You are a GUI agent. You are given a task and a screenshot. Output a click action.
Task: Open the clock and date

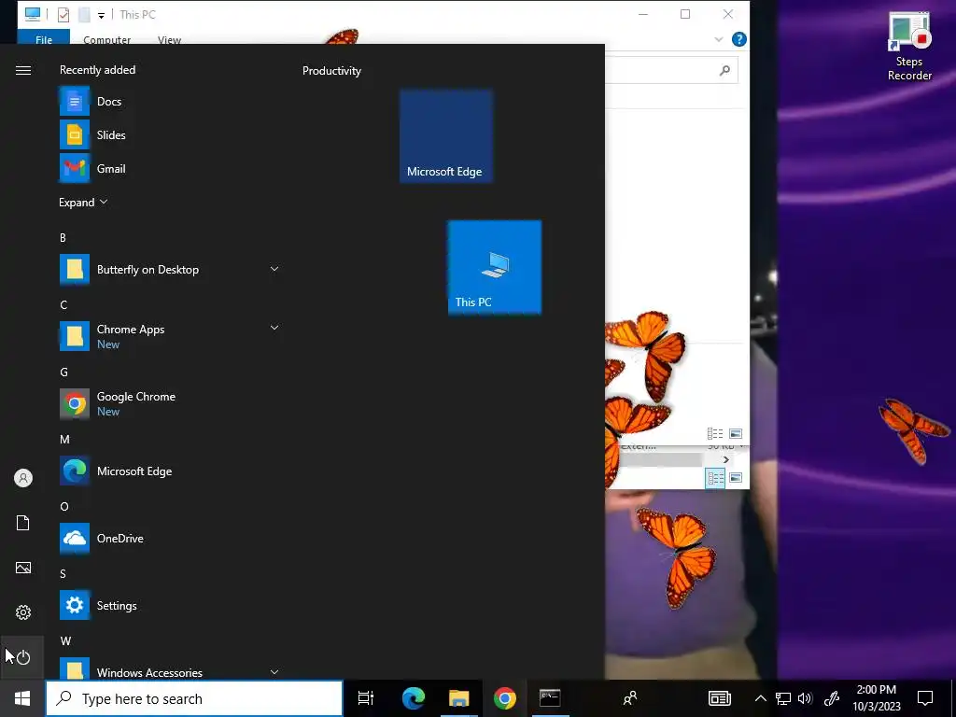point(876,698)
